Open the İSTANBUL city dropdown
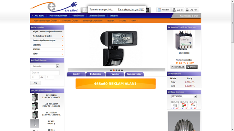 coord(195,97)
